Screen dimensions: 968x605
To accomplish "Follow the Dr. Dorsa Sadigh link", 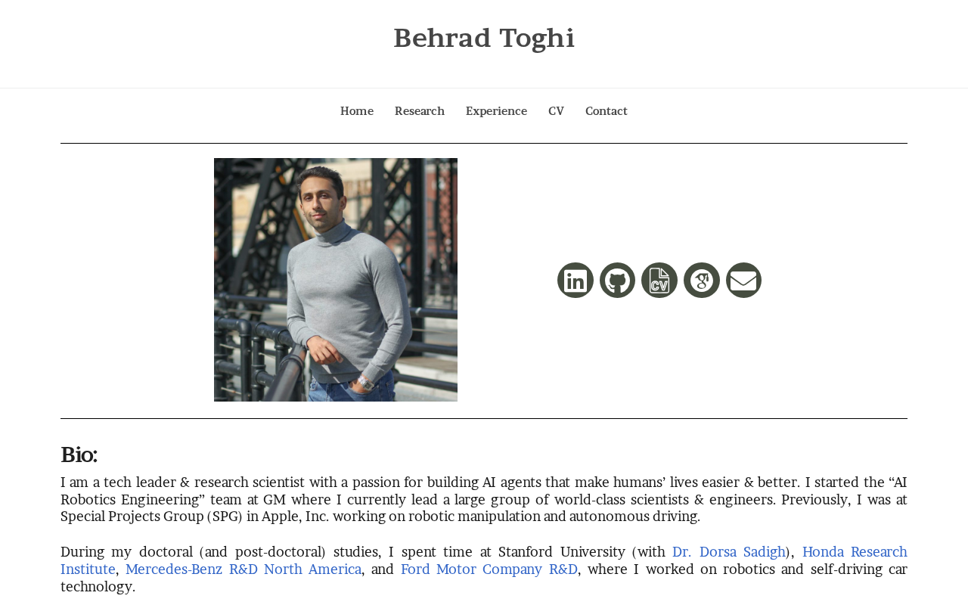I will 729,552.
